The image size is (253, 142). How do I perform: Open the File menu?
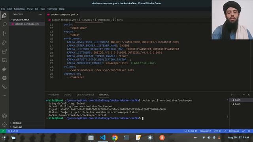click(x=3, y=9)
